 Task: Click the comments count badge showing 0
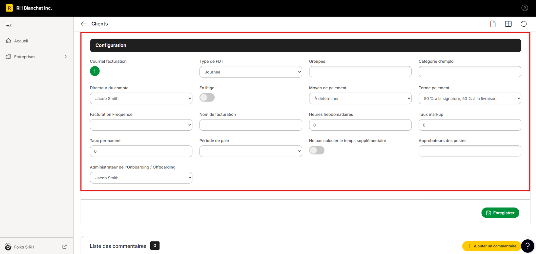coord(155,245)
